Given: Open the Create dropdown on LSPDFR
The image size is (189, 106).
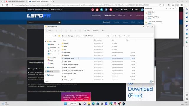Looking at the screenshot, I should tap(125, 10).
